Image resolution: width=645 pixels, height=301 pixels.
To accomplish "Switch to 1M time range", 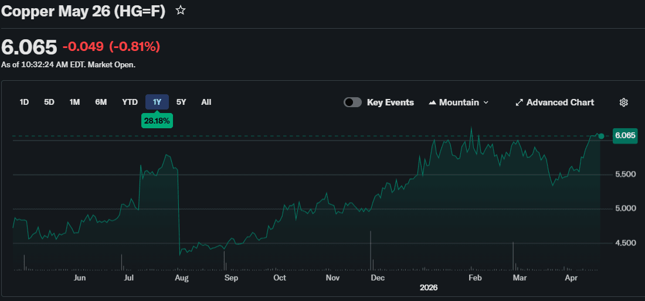I will coord(74,102).
